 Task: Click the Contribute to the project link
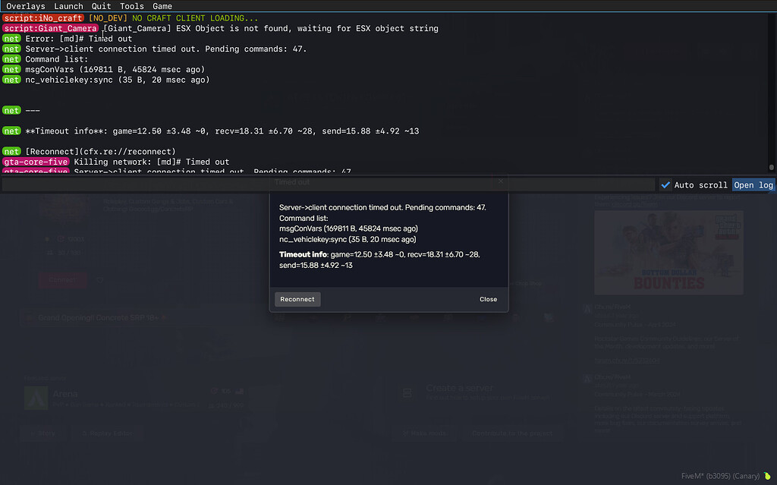click(512, 433)
